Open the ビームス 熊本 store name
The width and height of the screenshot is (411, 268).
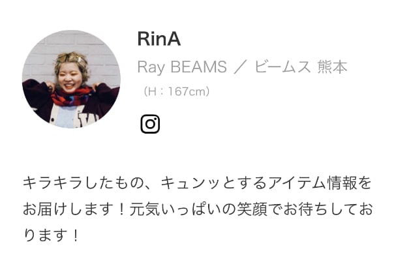click(x=301, y=67)
